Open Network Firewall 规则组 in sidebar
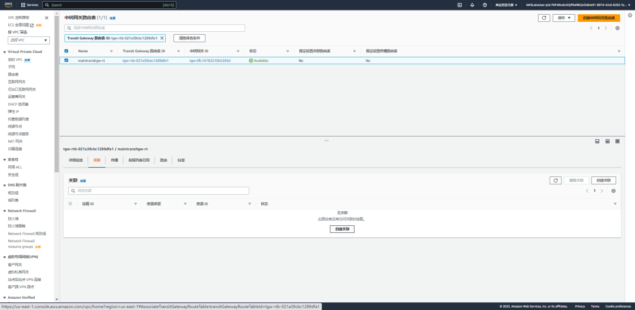635x310 pixels. click(x=27, y=234)
